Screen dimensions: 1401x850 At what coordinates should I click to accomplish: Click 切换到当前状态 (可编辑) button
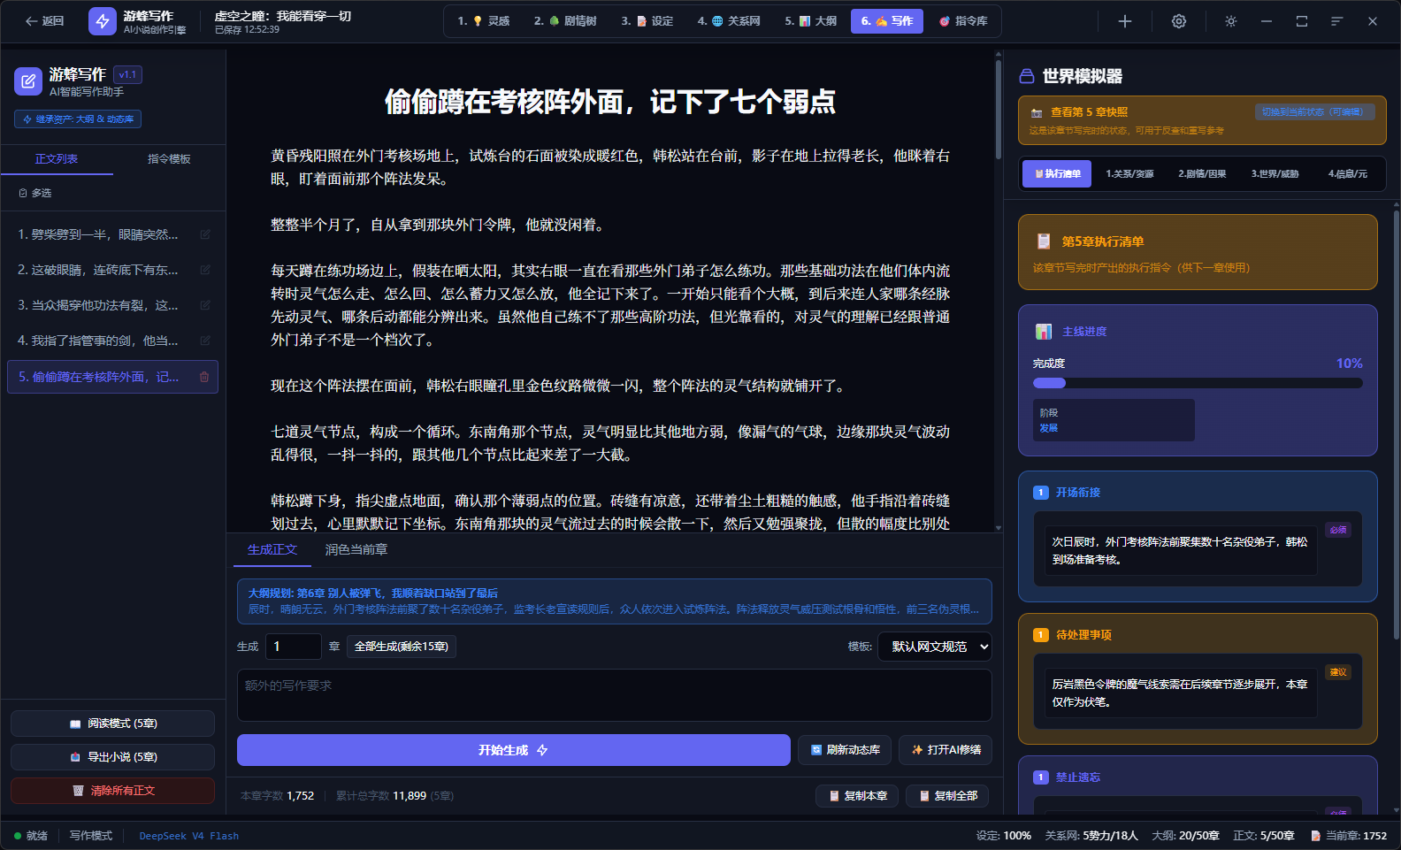tap(1314, 112)
